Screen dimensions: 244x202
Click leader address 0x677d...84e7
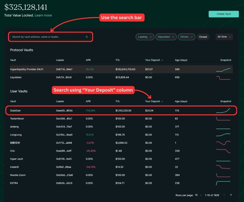point(64,69)
